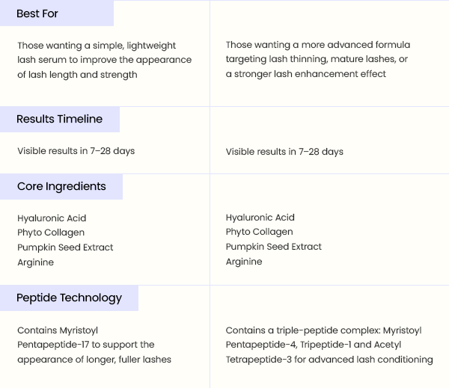Click Arginine in the right column
The width and height of the screenshot is (449, 388).
pos(244,262)
